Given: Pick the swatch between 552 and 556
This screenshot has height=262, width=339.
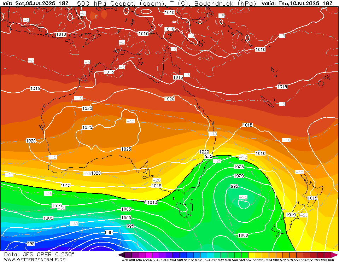Looking at the screenshot, I should coord(252,255).
